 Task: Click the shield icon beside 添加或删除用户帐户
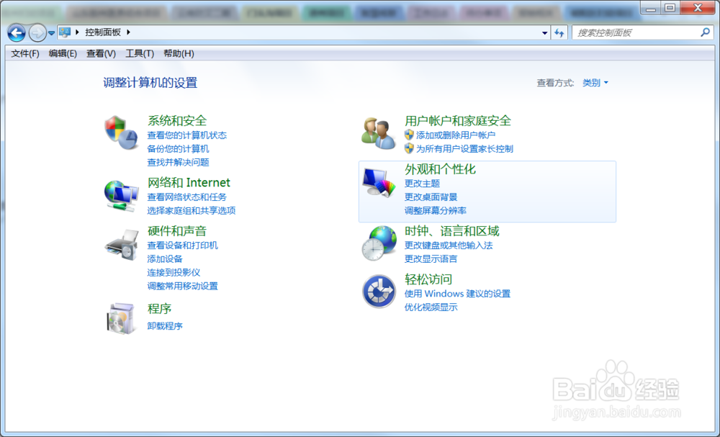pyautogui.click(x=409, y=135)
